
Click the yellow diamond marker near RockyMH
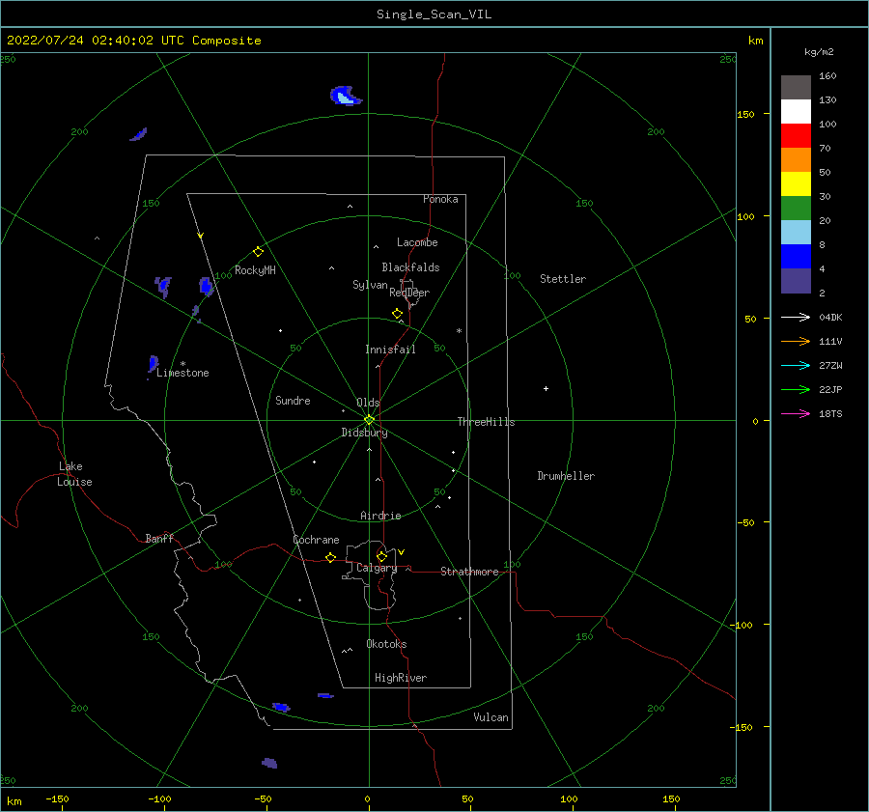(x=258, y=252)
